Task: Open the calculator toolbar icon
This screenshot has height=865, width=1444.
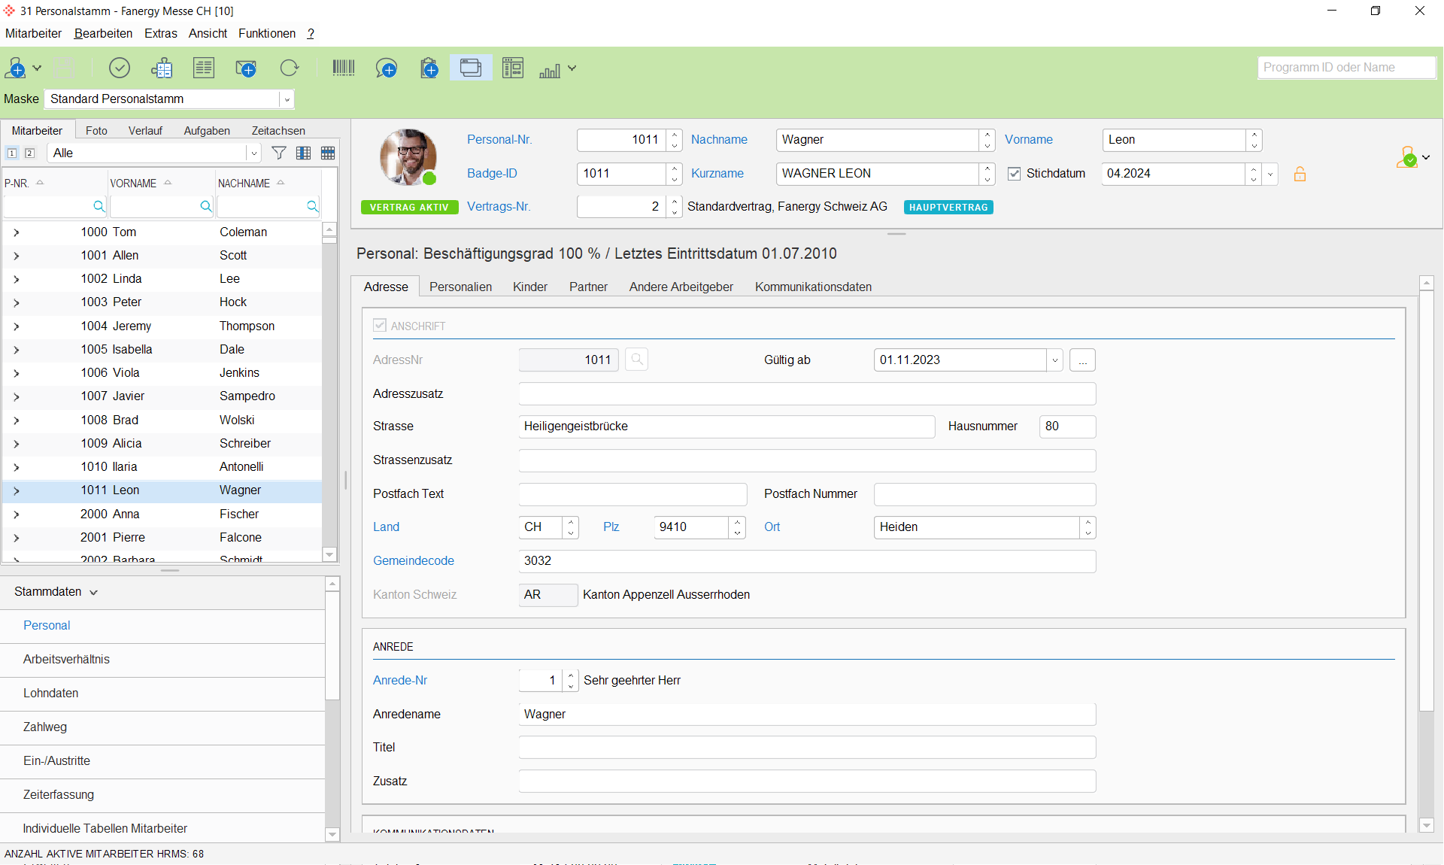Action: 162,68
